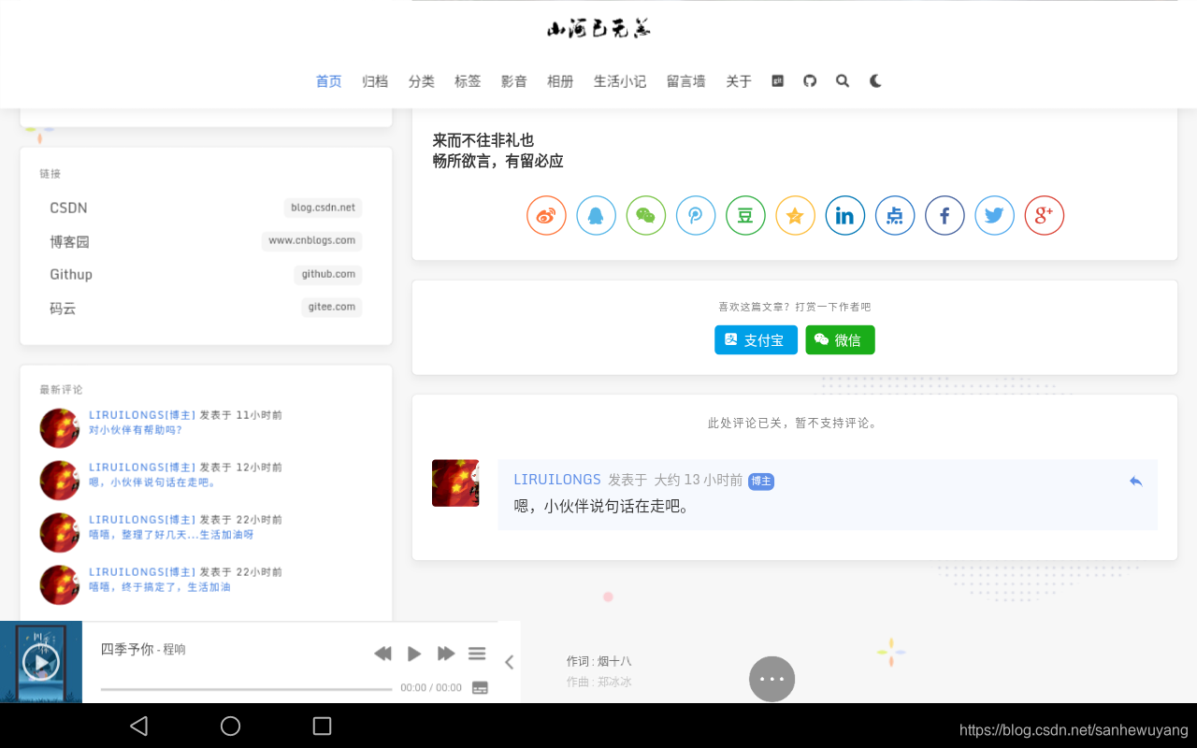Open the blog.csdn.net link

click(323, 208)
